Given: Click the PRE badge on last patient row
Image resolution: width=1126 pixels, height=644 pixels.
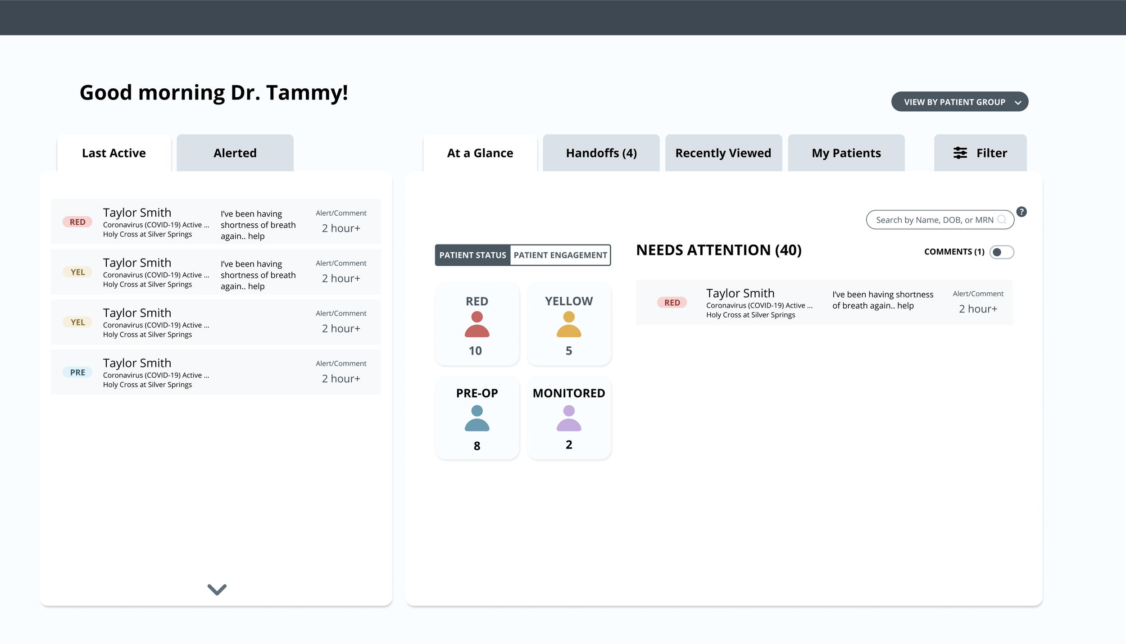Looking at the screenshot, I should pos(77,372).
